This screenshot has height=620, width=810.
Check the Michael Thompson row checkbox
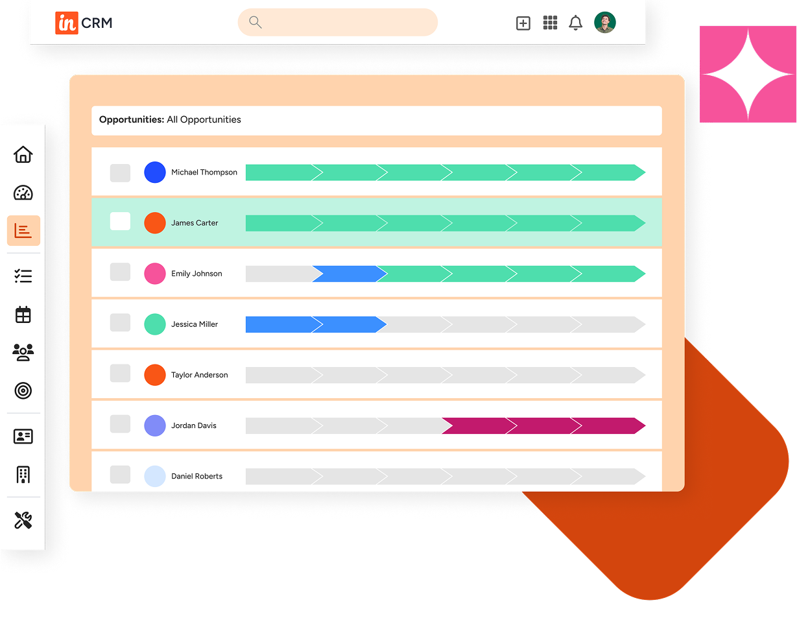[120, 173]
